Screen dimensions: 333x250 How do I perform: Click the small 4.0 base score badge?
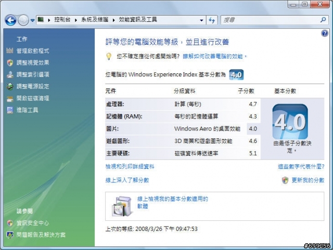[x=236, y=75]
